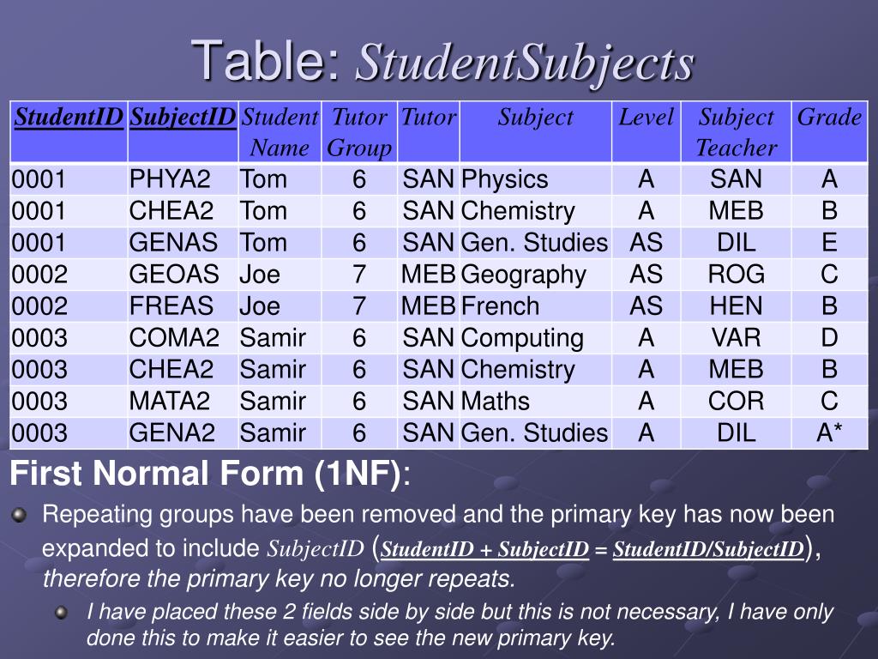
Task: Click the PHYA2 subject ID cell
Action: tap(183, 179)
